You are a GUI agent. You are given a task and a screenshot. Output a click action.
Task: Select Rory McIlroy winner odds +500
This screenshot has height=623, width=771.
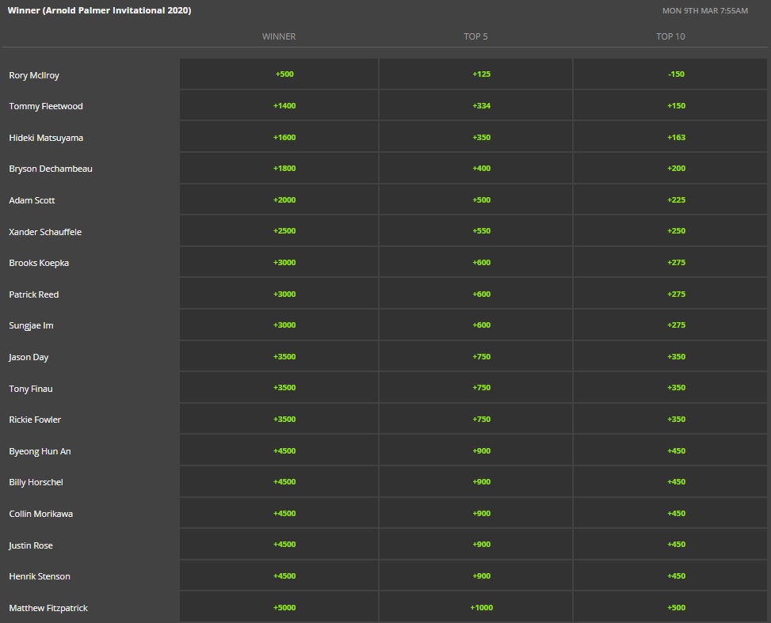(279, 74)
